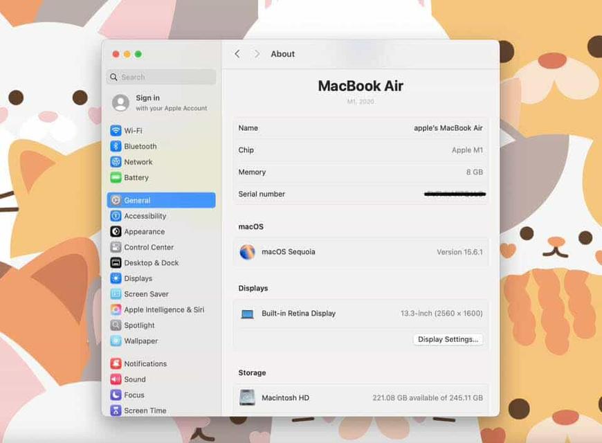Open Sound settings via its speaker icon
Screen dimensions: 602x443
coord(116,379)
